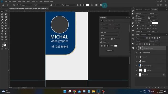
Task: Swap foreground and background colors
Action: [x=6, y=43]
